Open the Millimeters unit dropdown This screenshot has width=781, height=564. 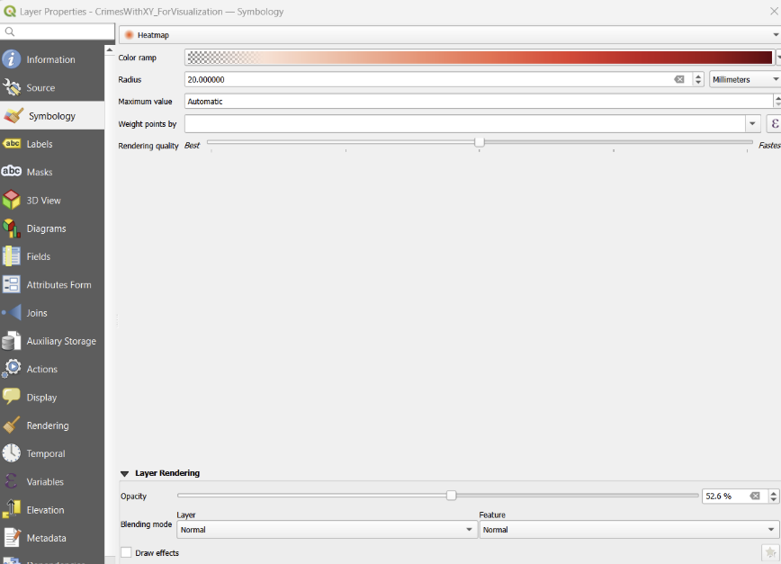[744, 80]
